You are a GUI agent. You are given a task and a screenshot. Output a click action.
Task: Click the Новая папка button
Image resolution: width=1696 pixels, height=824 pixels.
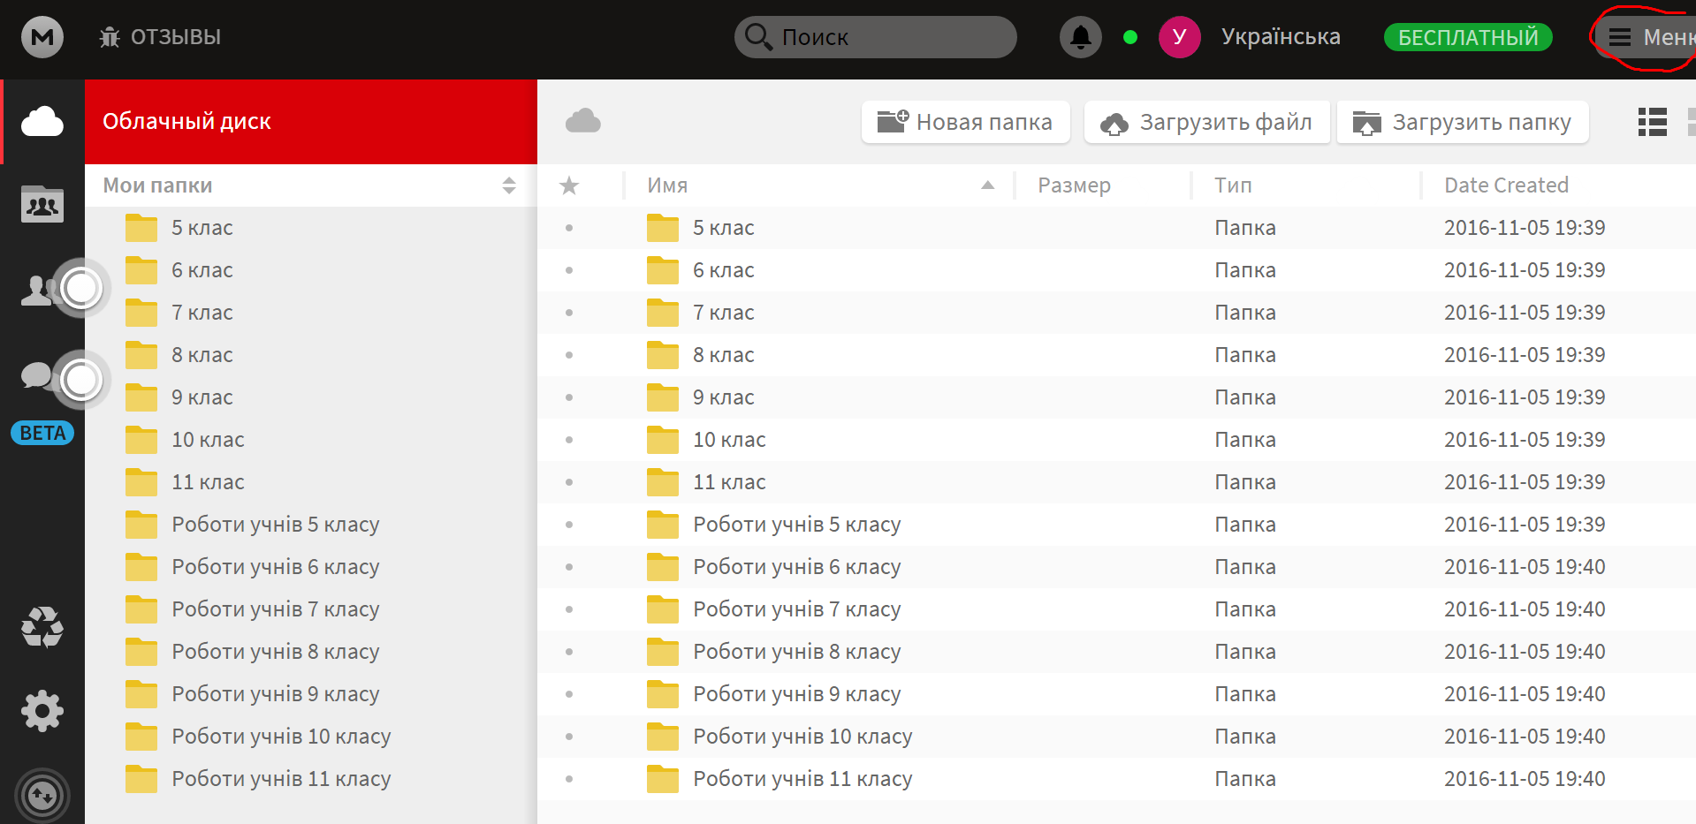click(965, 122)
